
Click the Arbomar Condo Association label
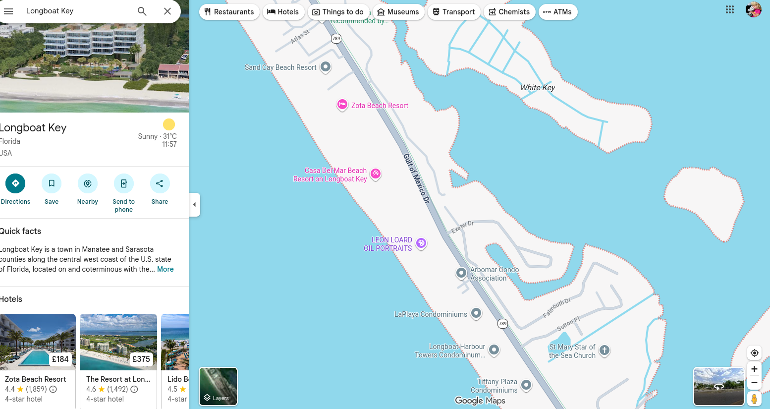click(x=495, y=274)
